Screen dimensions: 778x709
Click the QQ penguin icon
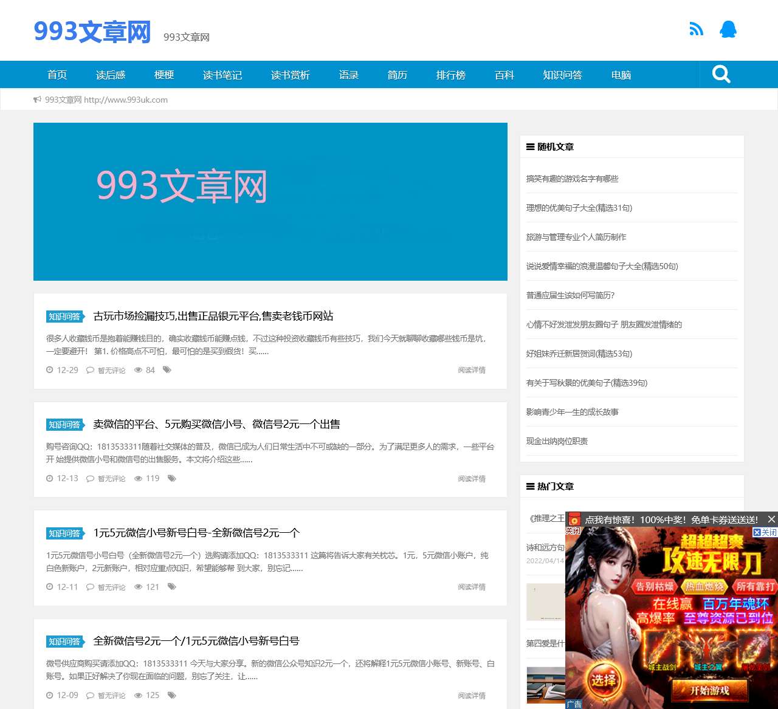click(x=728, y=29)
